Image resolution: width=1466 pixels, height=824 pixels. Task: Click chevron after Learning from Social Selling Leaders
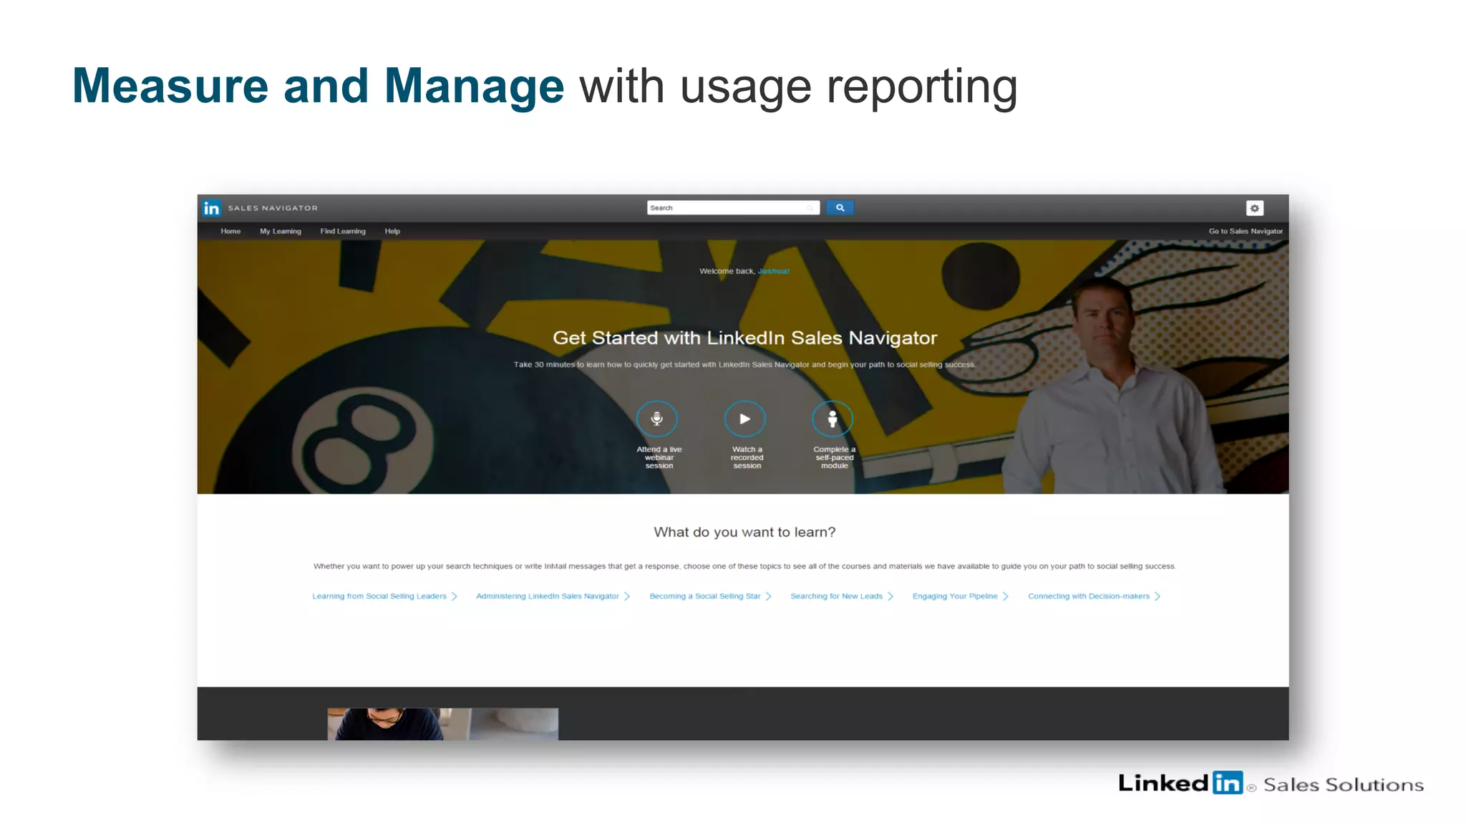[455, 596]
